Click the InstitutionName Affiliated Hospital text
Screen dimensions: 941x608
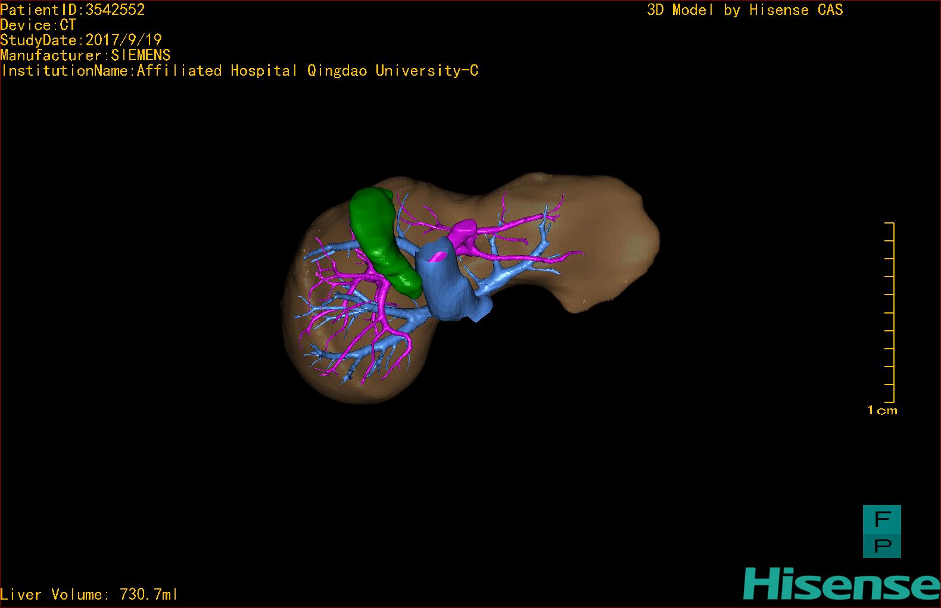(x=239, y=71)
